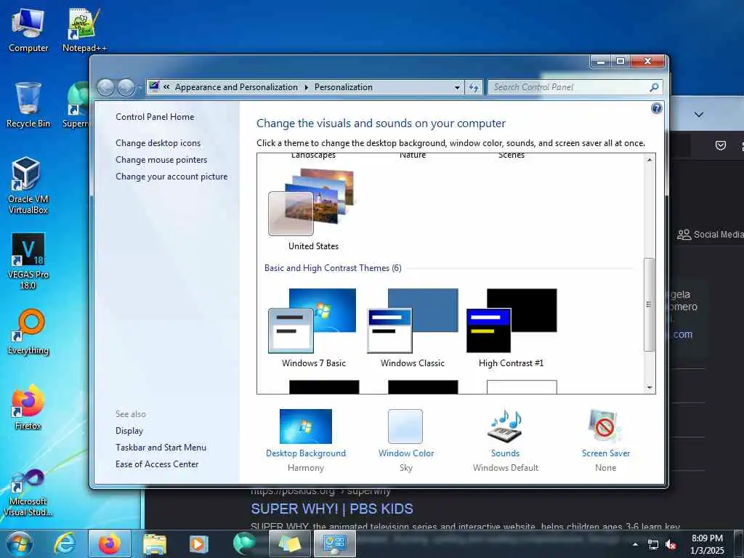
Task: Click the theme list scrollbar thumb
Action: coord(650,304)
